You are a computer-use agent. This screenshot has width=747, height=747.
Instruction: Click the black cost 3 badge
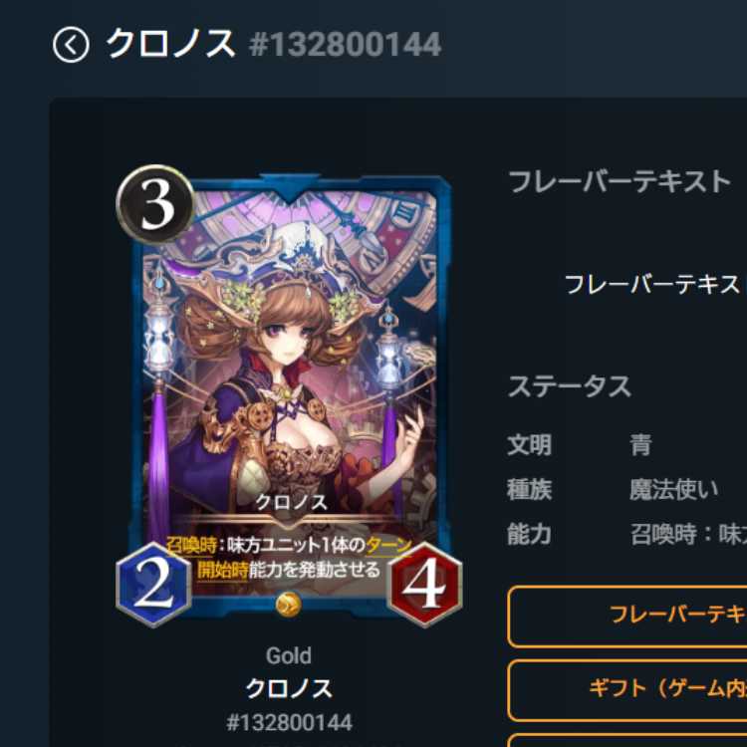click(x=155, y=204)
